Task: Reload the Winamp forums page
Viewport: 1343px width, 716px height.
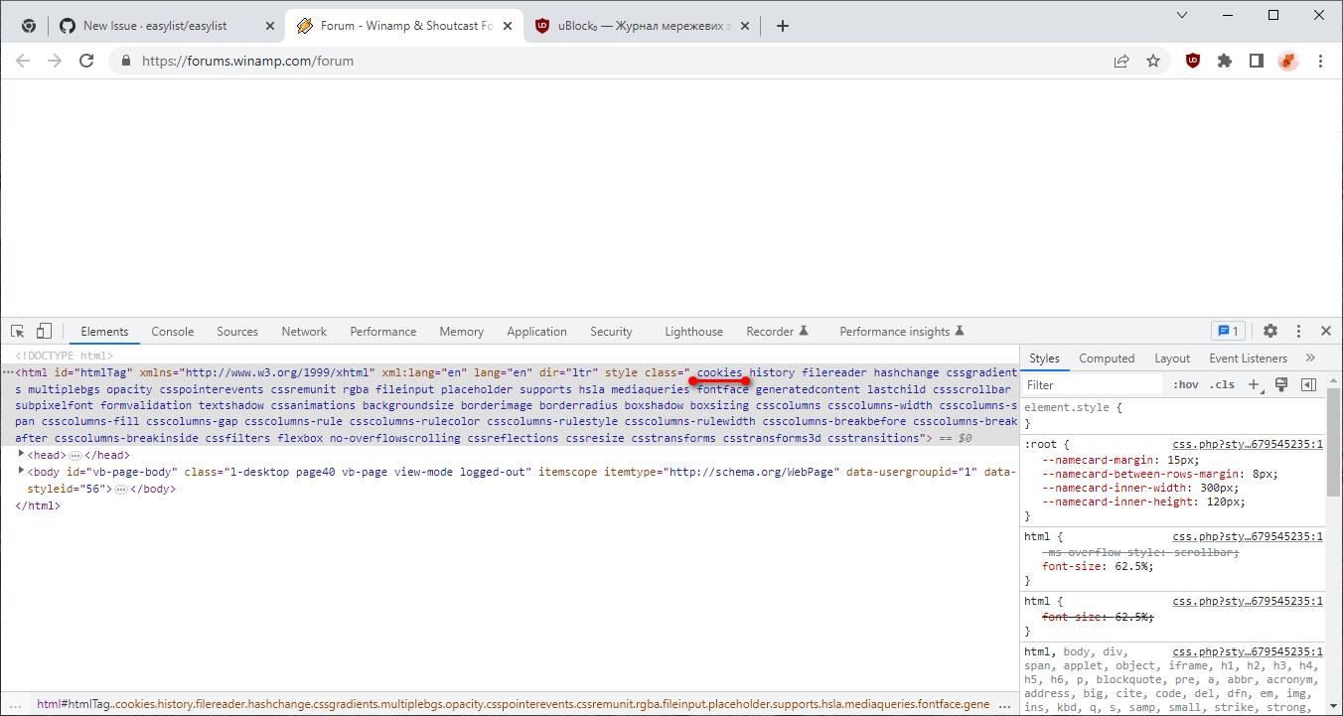Action: pos(86,61)
